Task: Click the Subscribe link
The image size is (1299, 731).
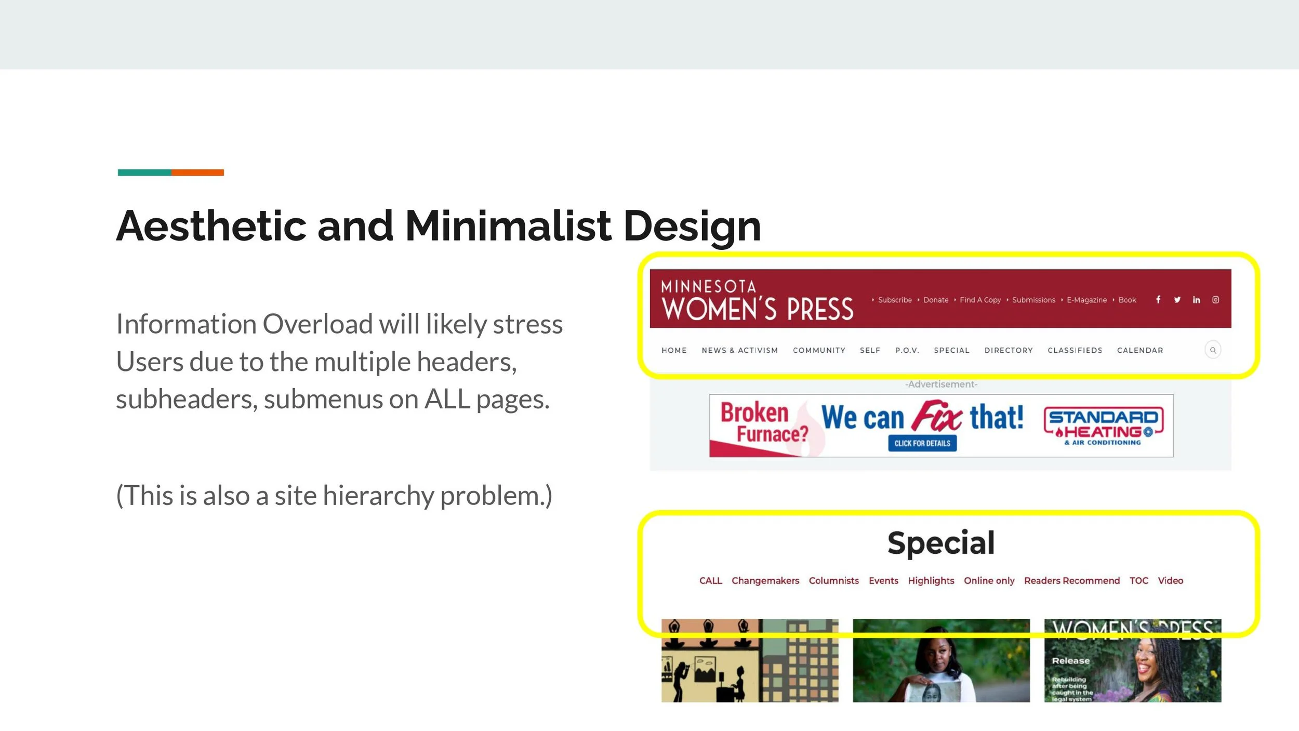Action: pos(894,300)
